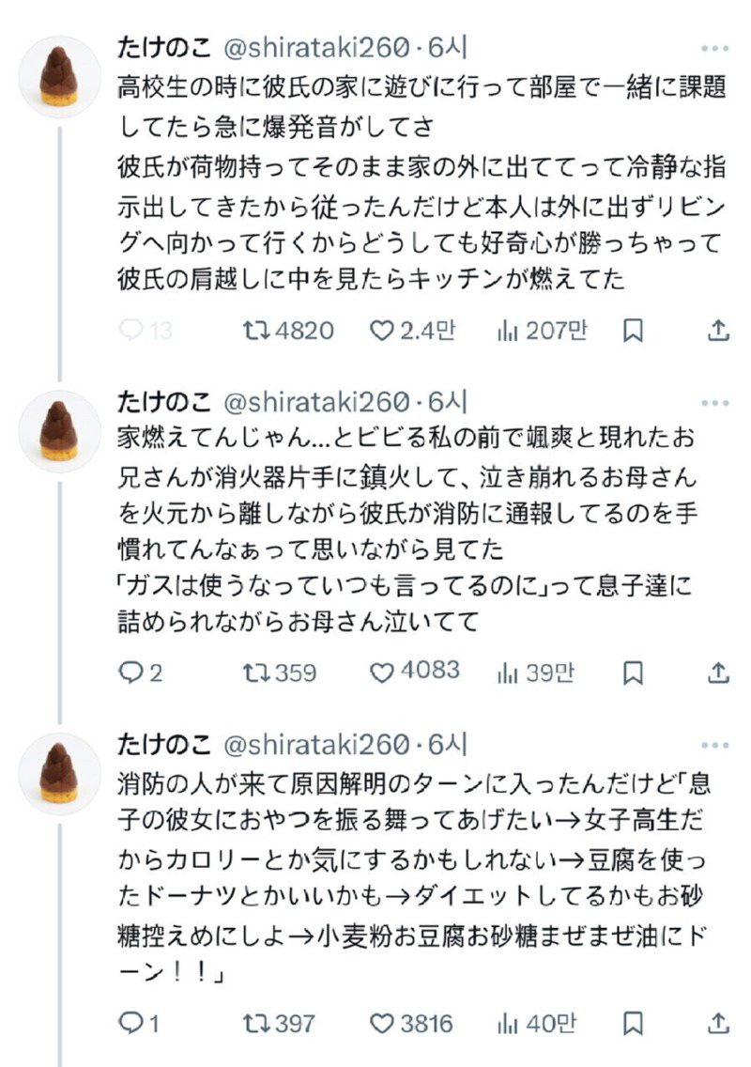
Task: Share the first tweet via share icon
Action: (717, 330)
